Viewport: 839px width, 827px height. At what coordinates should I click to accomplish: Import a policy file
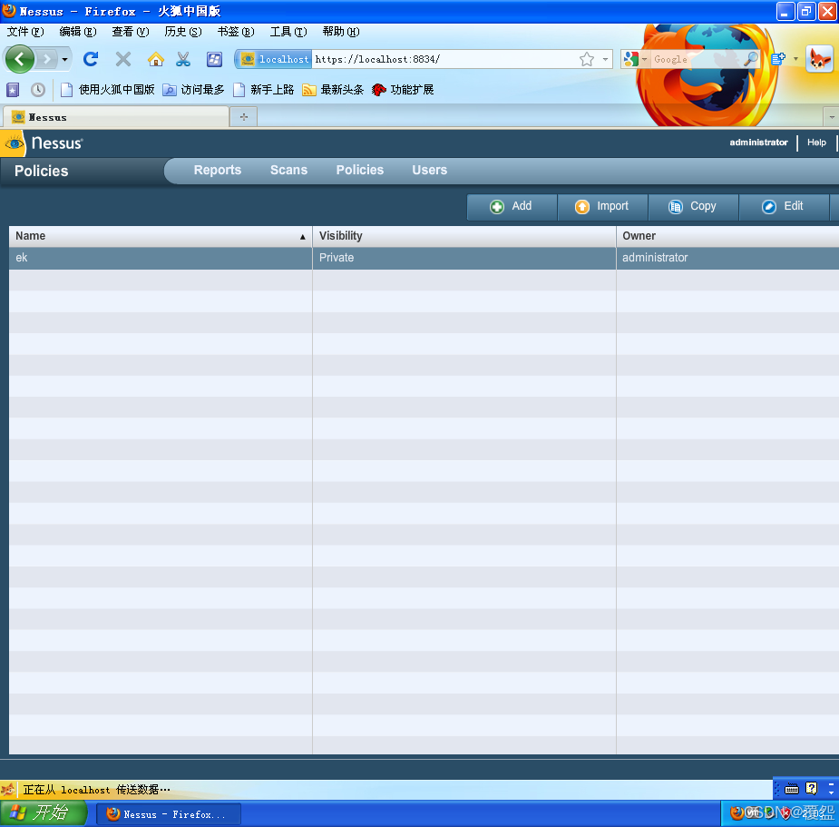coord(602,207)
